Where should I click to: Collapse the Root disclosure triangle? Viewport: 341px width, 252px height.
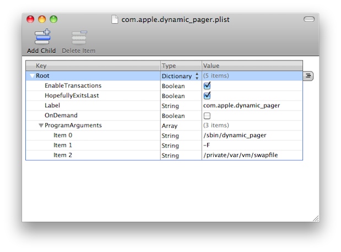32,76
